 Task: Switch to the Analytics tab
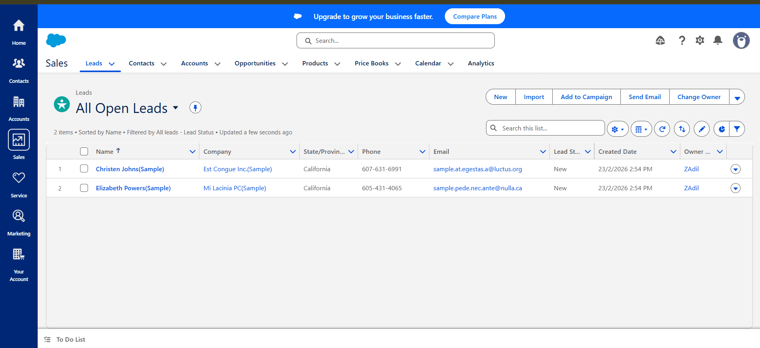(481, 63)
